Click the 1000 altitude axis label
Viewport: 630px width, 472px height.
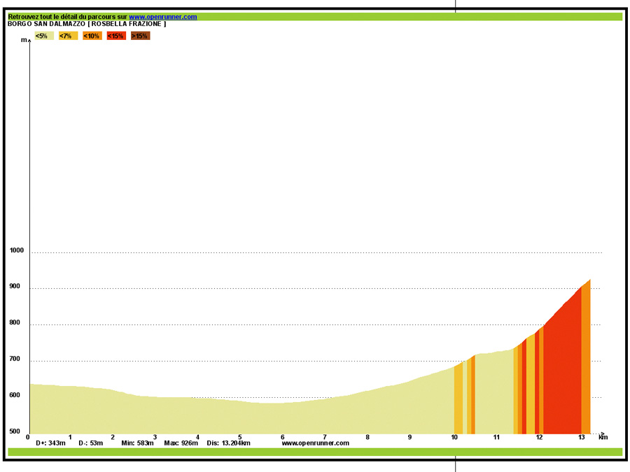(17, 250)
